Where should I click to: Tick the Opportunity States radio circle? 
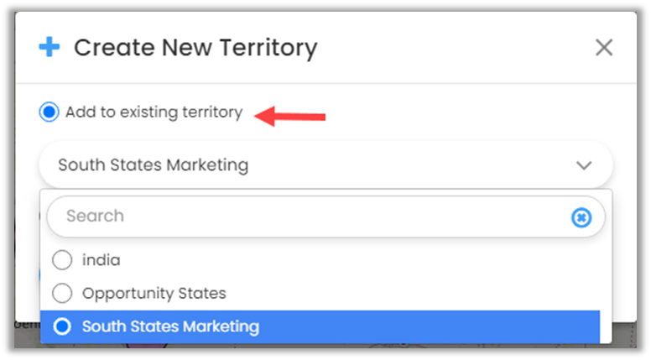pyautogui.click(x=62, y=294)
